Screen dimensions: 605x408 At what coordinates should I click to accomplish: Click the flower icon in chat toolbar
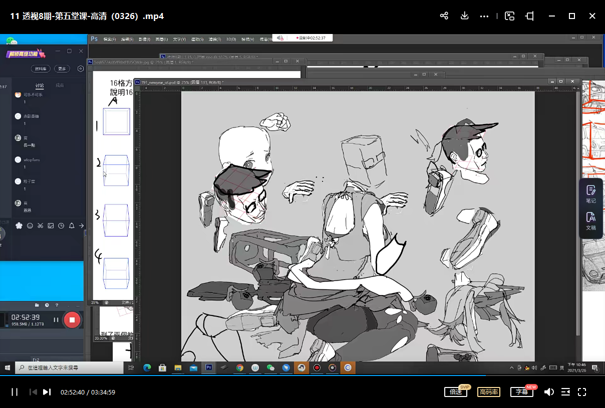click(19, 225)
